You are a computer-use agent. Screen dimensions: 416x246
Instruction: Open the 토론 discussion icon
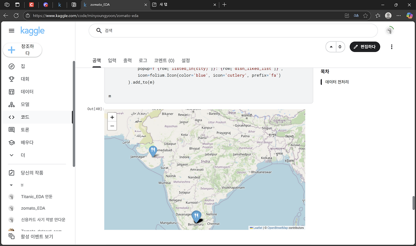pyautogui.click(x=12, y=130)
